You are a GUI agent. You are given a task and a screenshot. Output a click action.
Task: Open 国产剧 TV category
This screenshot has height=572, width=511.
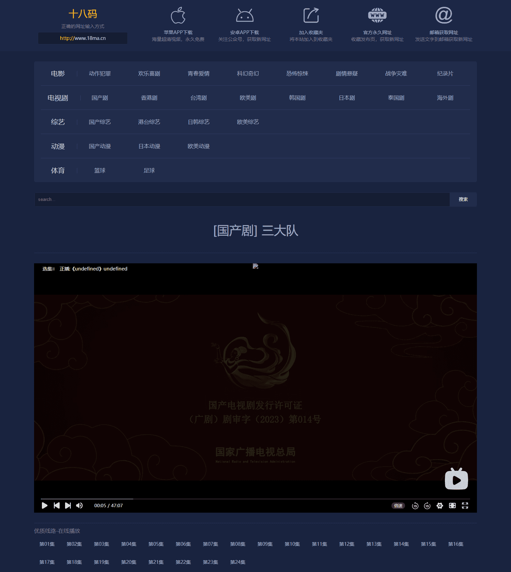(x=100, y=98)
